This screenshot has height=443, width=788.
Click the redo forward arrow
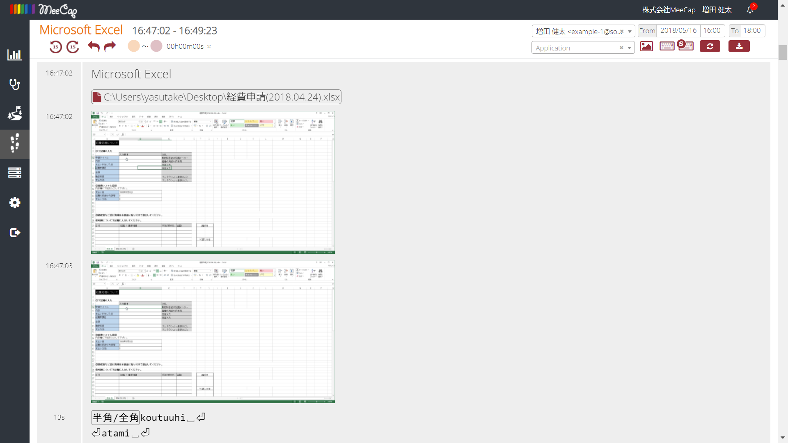click(110, 46)
